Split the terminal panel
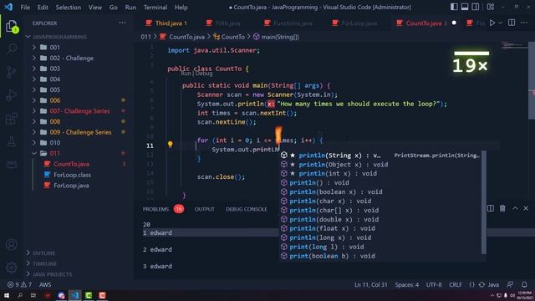Screen dimensions: 535x301 click(491, 208)
